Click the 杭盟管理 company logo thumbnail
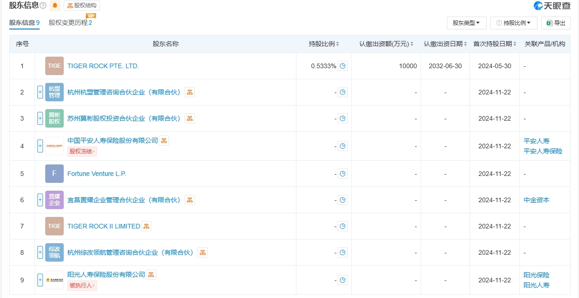Image resolution: width=579 pixels, height=298 pixels. click(54, 92)
